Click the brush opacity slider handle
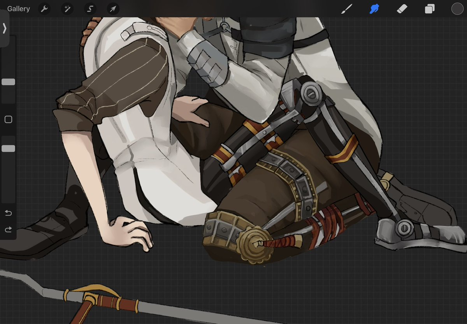The height and width of the screenshot is (324, 467). click(x=8, y=149)
